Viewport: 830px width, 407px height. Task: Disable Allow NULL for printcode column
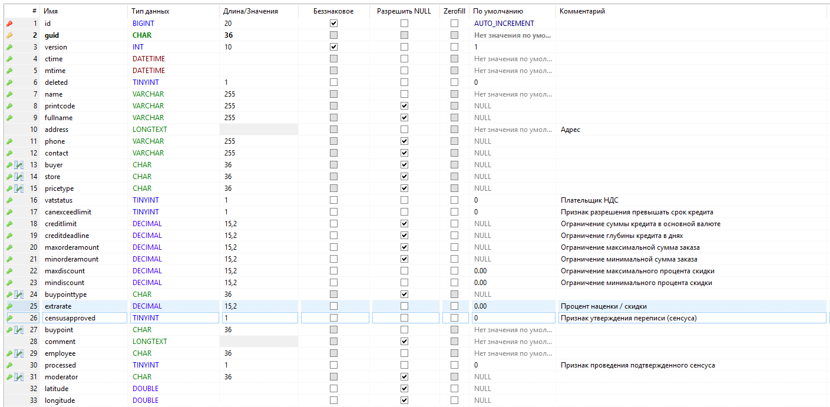coord(404,106)
